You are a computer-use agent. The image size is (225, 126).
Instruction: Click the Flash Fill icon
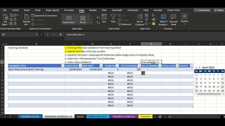point(147,15)
